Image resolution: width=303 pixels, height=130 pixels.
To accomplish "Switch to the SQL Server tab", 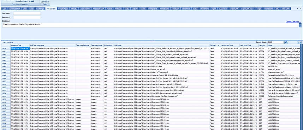I will point(224,9).
